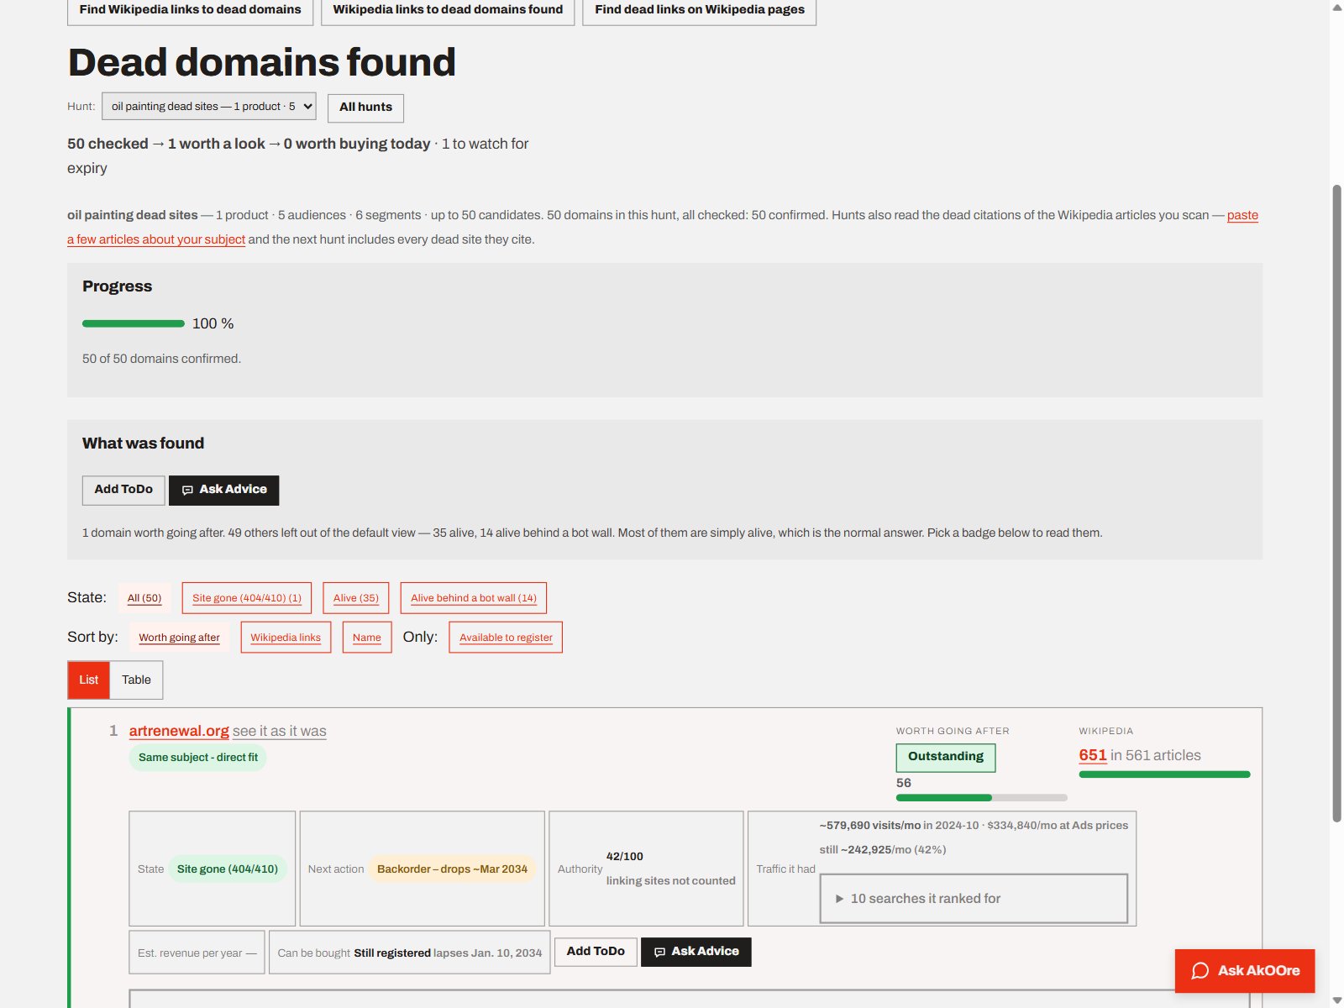The height and width of the screenshot is (1008, 1344).
Task: Click the 'Est. revenue per year' cell
Action: pyautogui.click(x=197, y=953)
